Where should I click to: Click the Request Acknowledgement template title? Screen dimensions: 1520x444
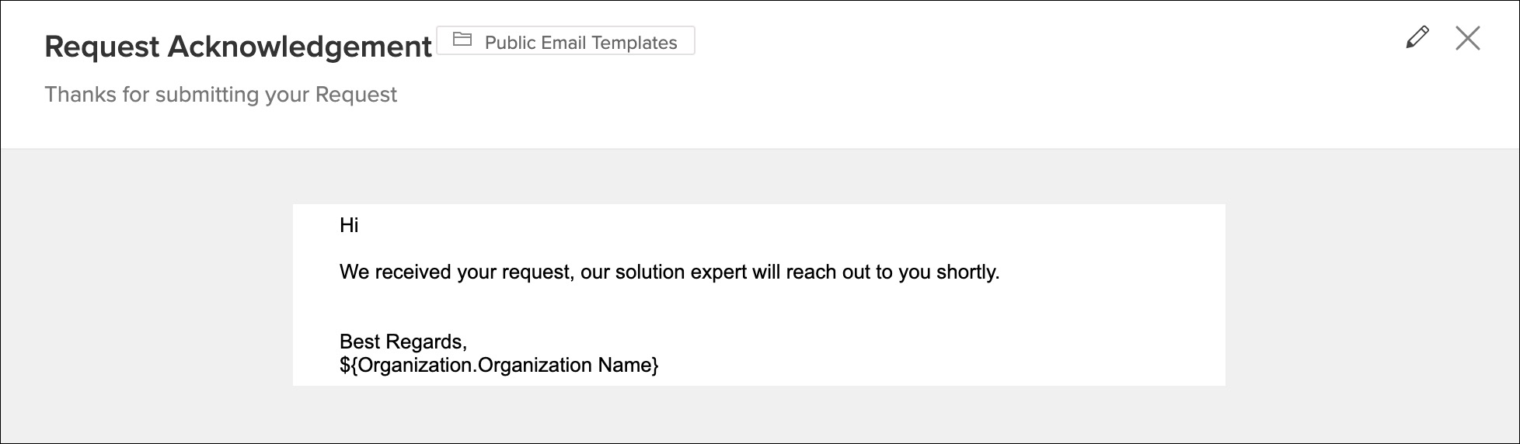tap(238, 47)
